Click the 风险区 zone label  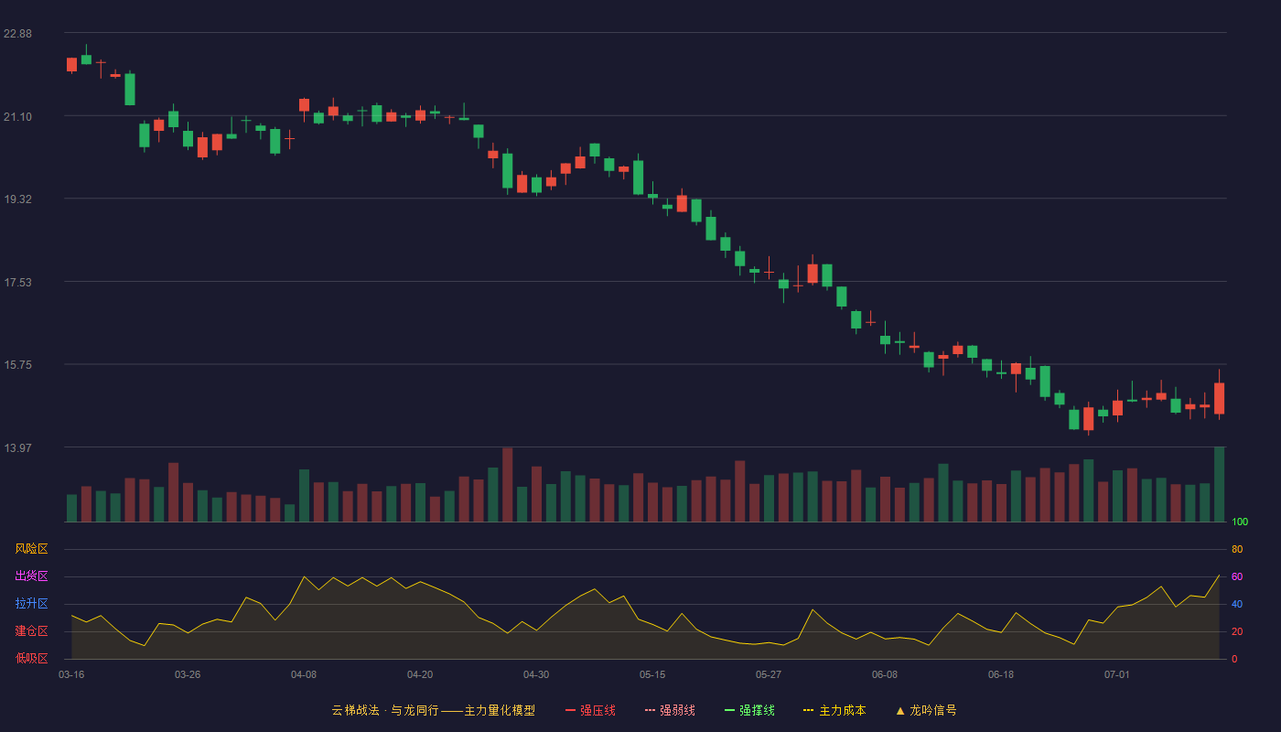[31, 549]
